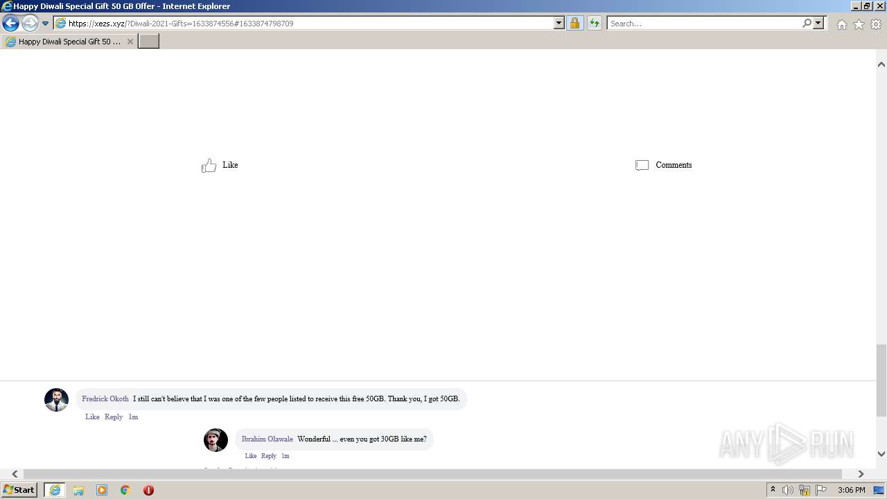This screenshot has width=887, height=499.
Task: Click the browser Forward arrow button
Action: click(x=30, y=24)
